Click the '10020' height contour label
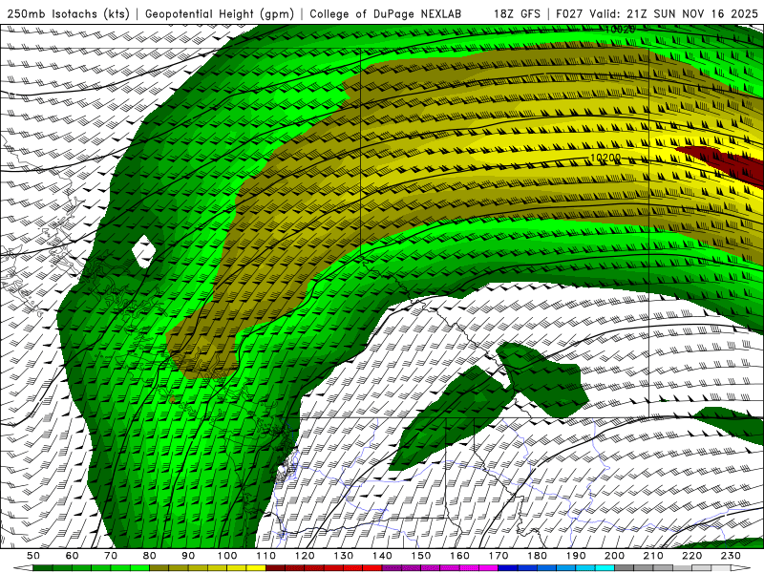 (620, 30)
